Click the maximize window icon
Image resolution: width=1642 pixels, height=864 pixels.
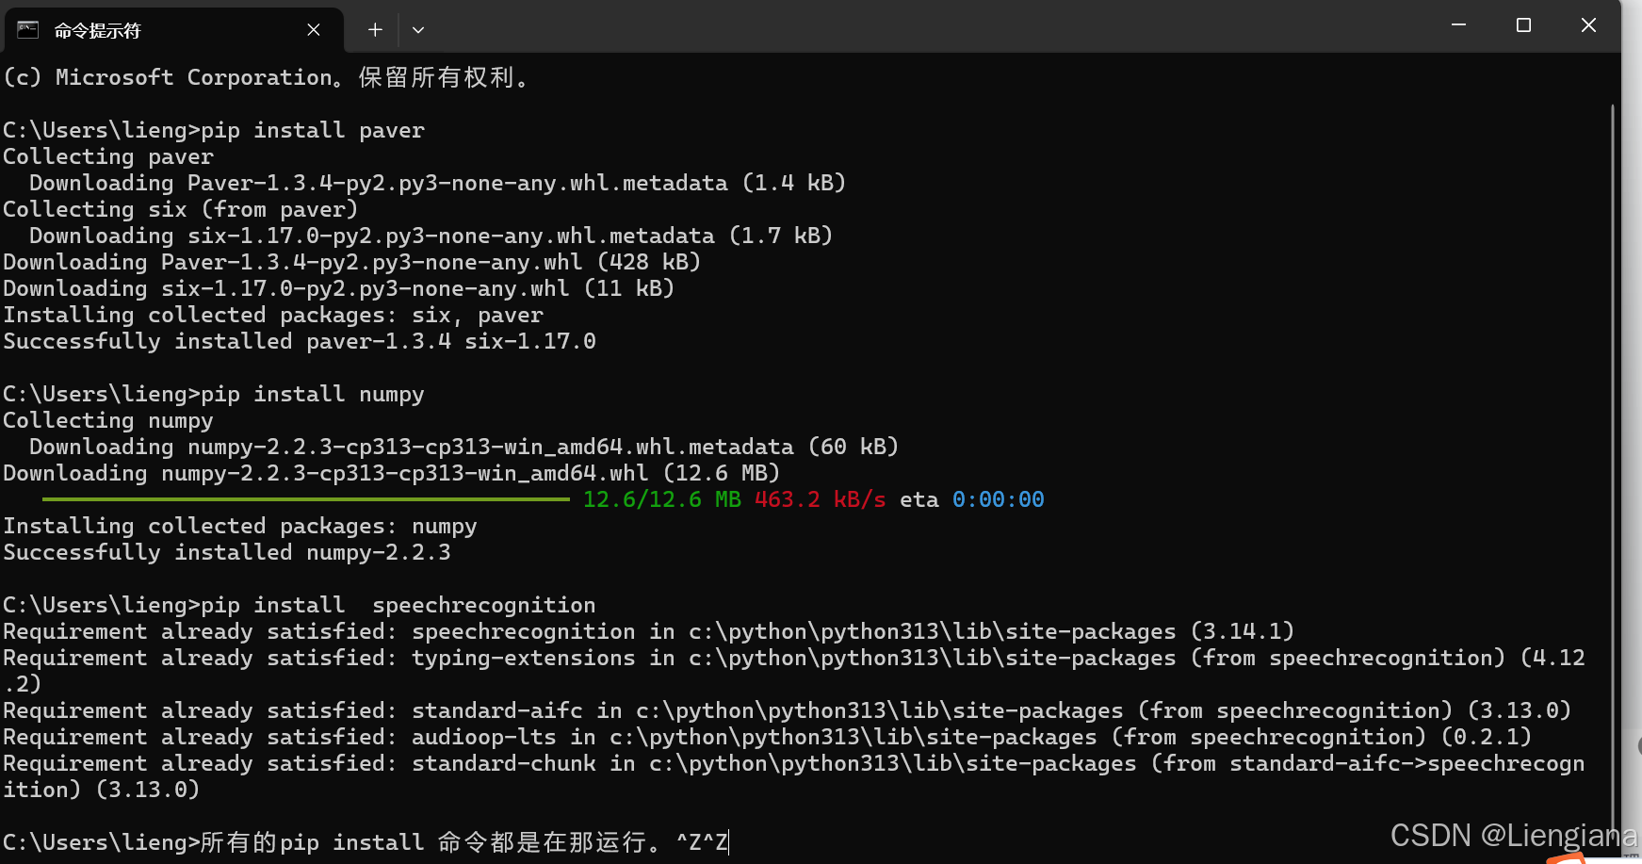click(1523, 25)
